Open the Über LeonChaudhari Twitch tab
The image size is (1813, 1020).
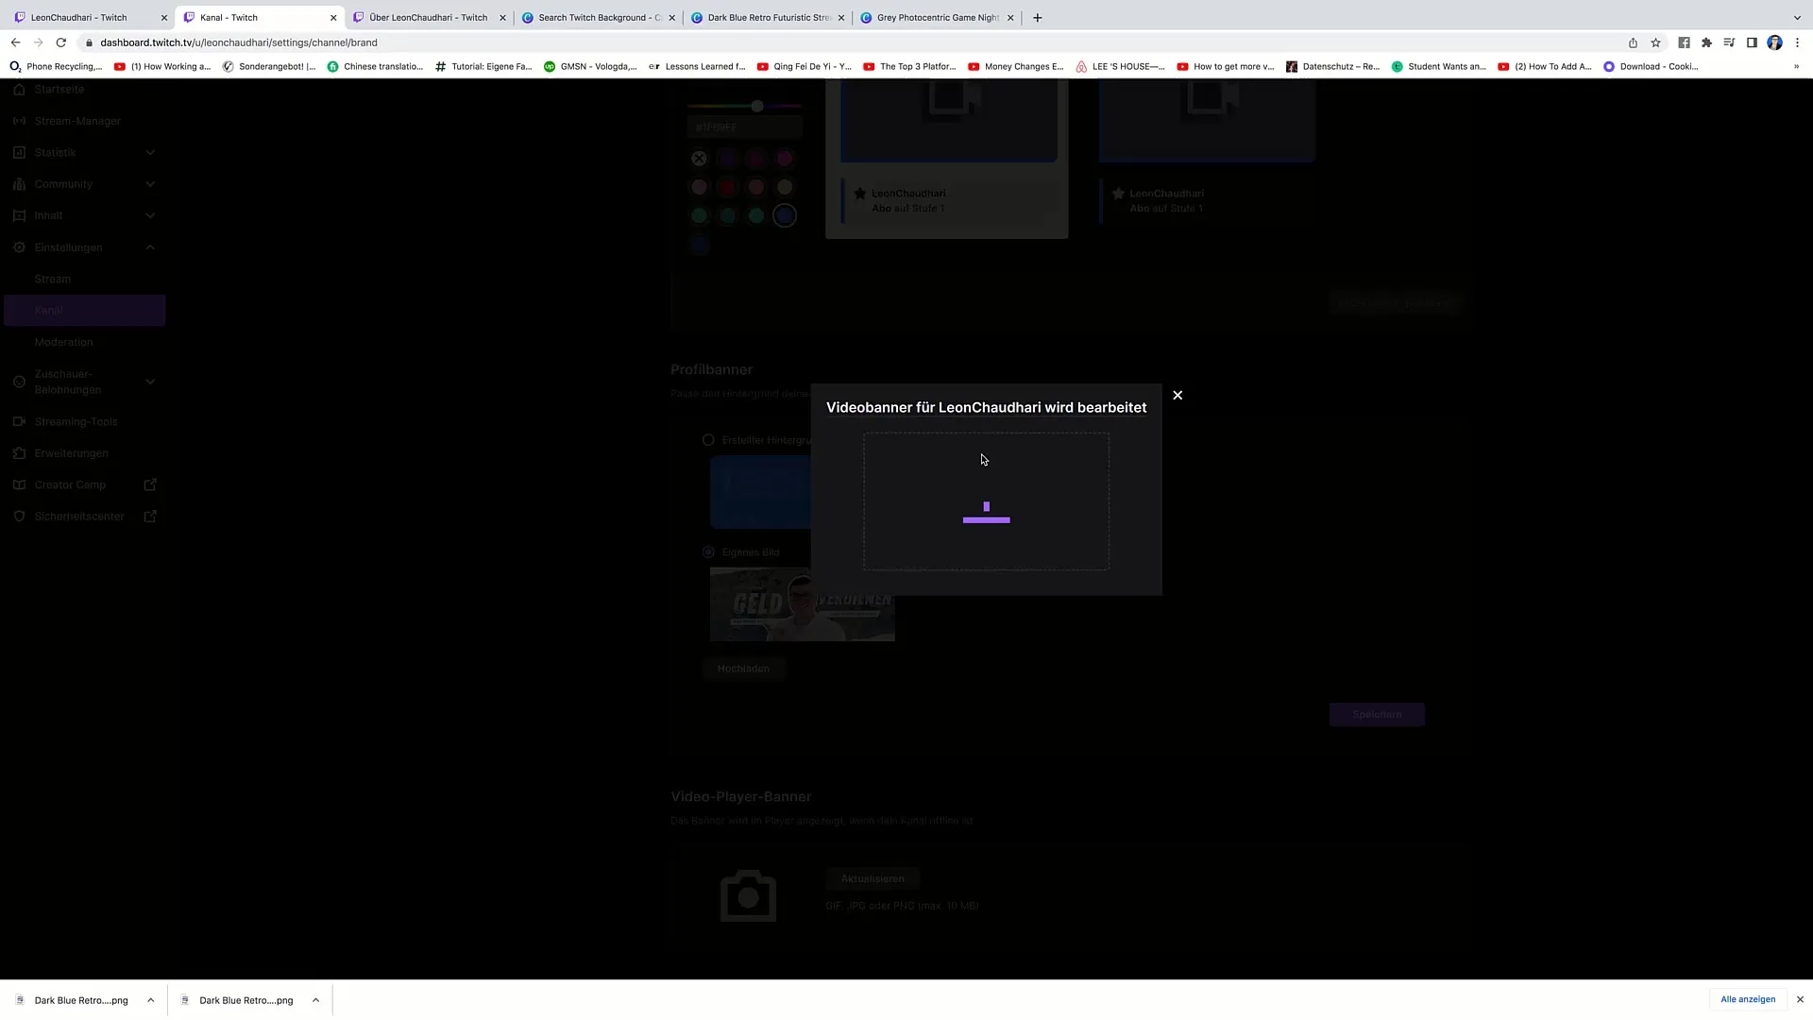coord(423,17)
